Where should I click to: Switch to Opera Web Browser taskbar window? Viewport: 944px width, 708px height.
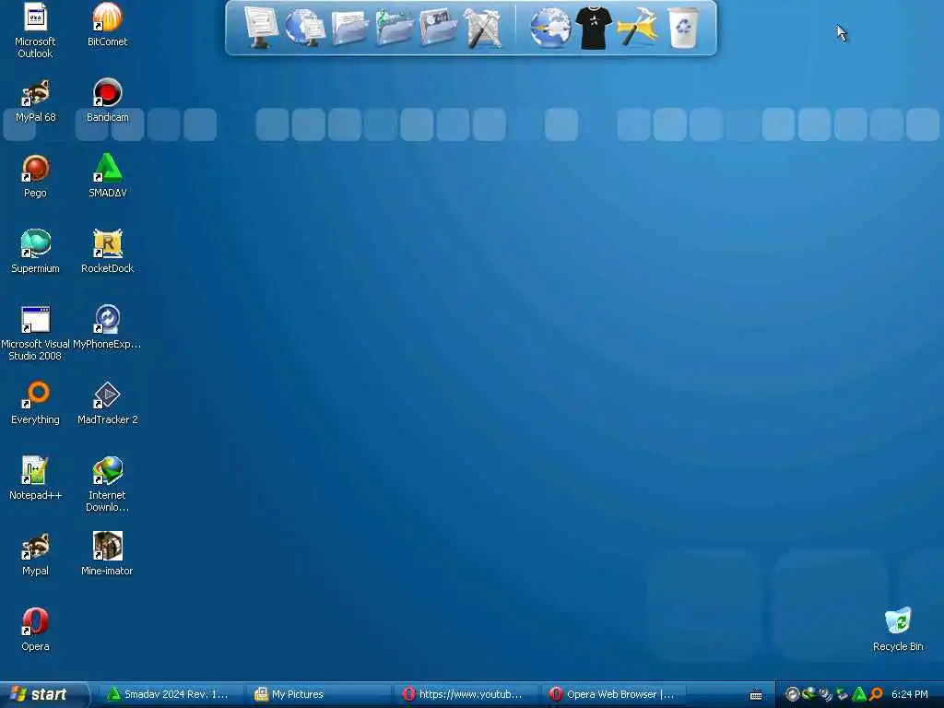(x=613, y=695)
